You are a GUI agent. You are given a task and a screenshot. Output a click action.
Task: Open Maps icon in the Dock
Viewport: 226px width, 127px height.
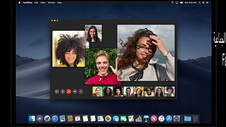(x=100, y=119)
